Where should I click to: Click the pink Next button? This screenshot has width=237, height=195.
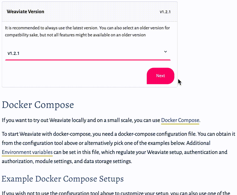tap(160, 76)
